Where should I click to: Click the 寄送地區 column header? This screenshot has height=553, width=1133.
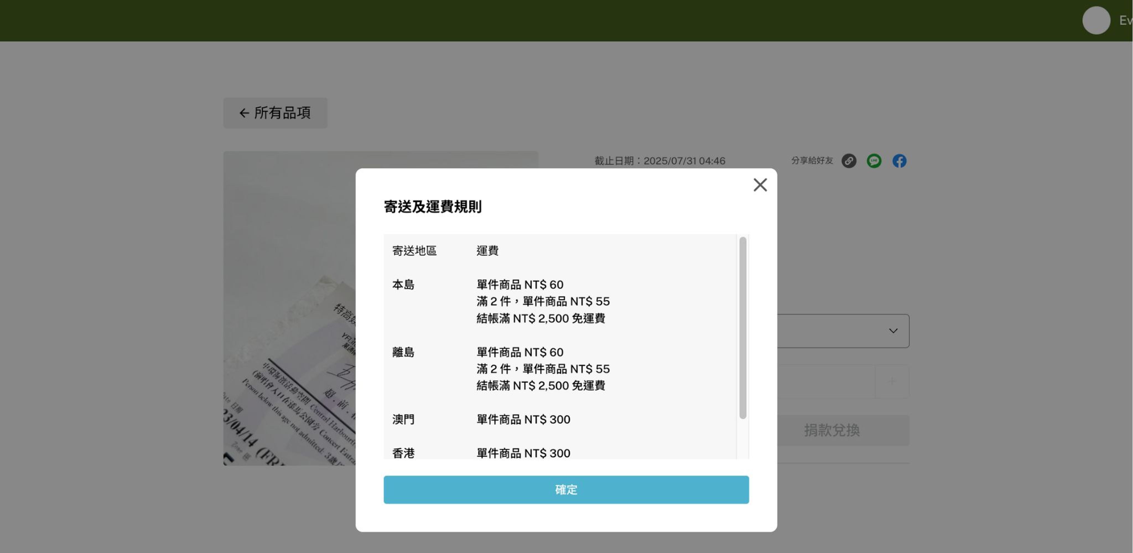pyautogui.click(x=414, y=250)
